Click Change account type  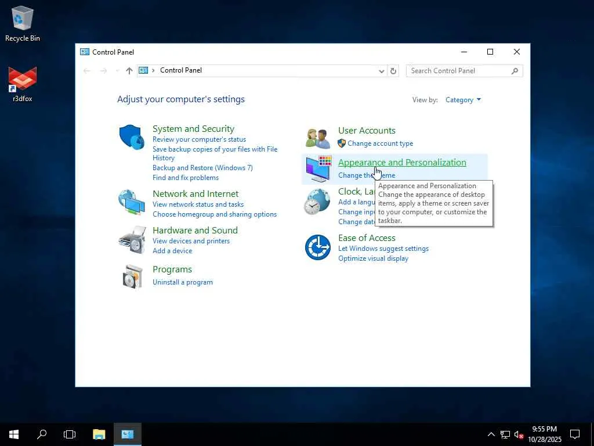381,143
